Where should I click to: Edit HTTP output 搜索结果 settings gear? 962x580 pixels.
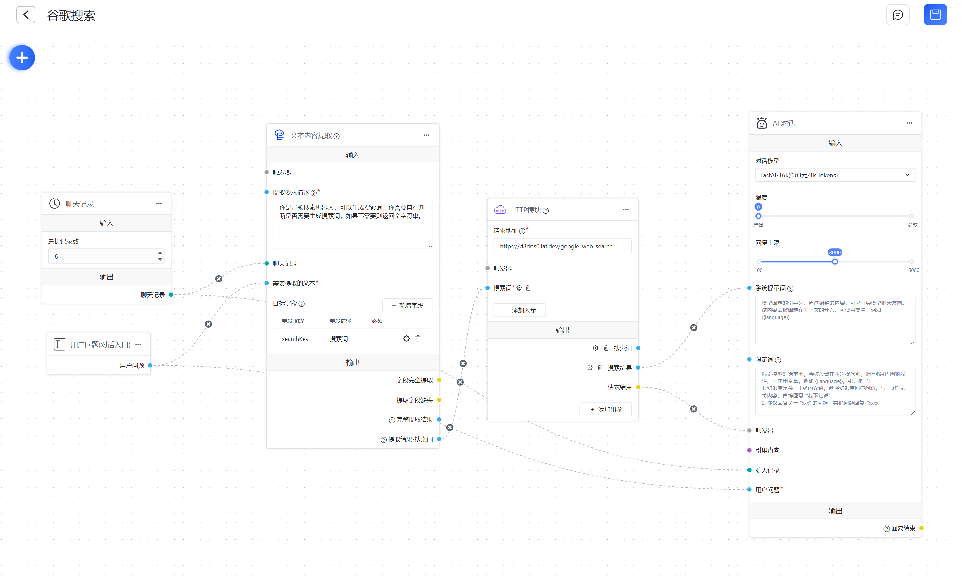tap(590, 368)
